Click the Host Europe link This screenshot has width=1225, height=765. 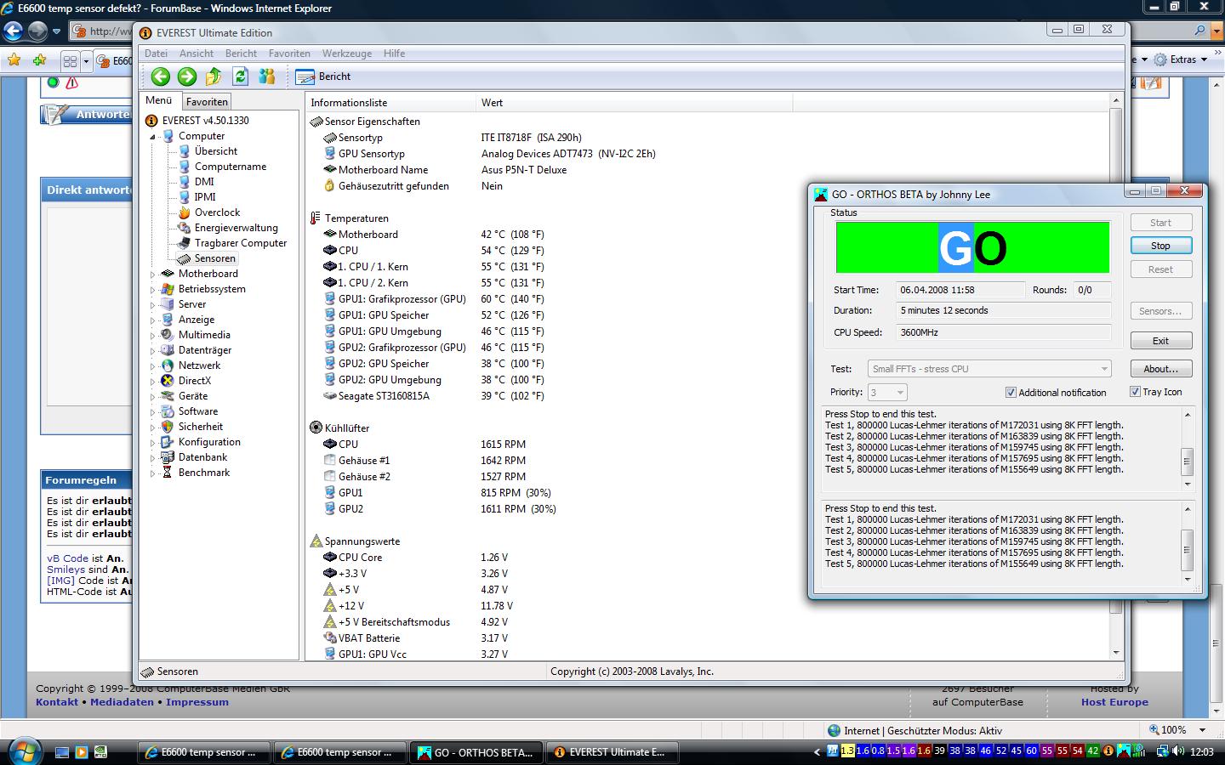coord(1114,702)
